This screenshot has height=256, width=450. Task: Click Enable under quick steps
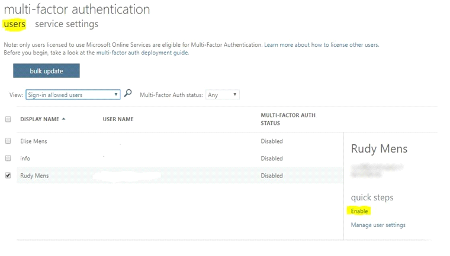coord(359,211)
